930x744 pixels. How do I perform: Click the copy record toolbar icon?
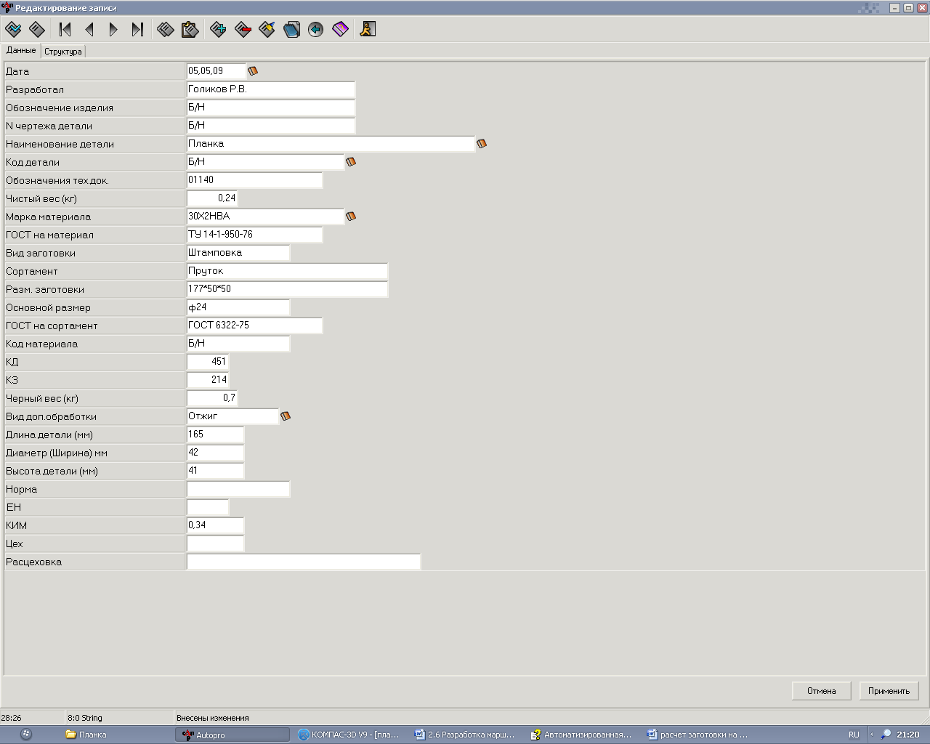tap(166, 29)
